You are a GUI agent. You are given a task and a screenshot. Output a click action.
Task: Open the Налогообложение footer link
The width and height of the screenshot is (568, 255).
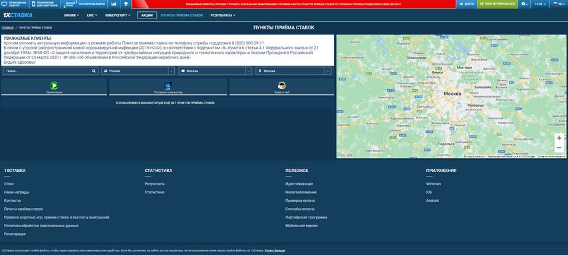(301, 192)
